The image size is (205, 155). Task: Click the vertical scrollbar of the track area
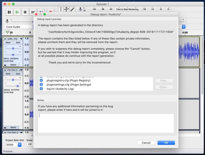pos(202,65)
